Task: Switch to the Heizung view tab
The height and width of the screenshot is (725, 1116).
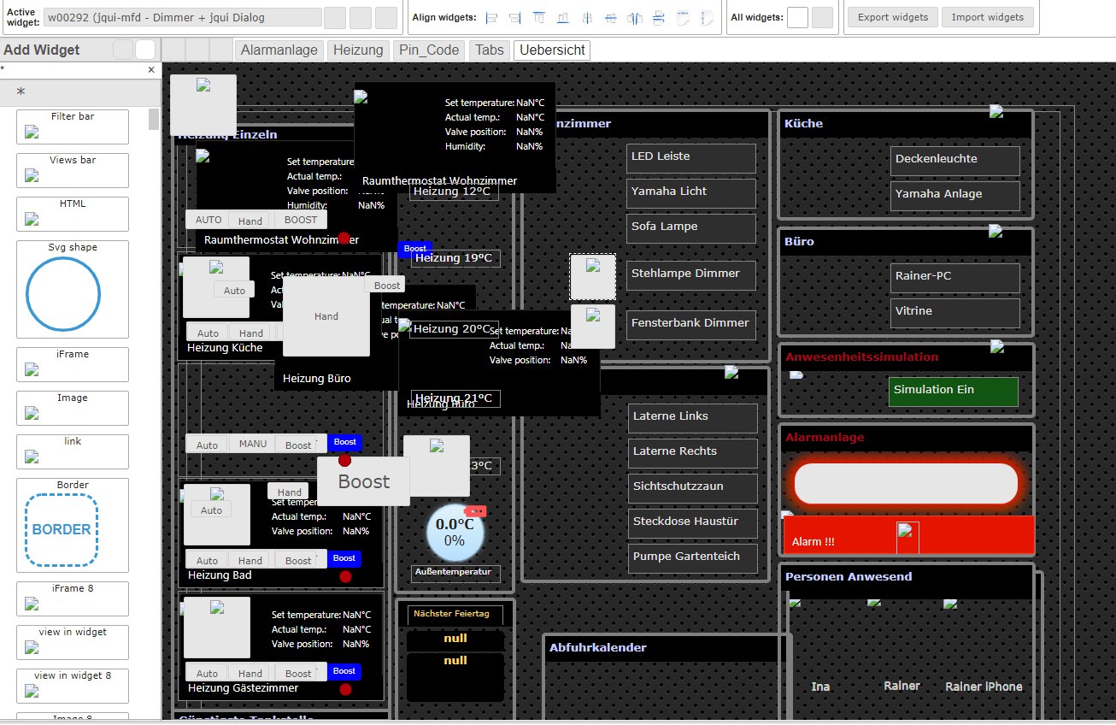Action: coord(358,50)
